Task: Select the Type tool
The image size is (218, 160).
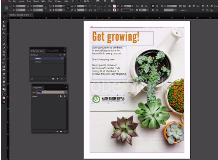Action: (x=4, y=37)
